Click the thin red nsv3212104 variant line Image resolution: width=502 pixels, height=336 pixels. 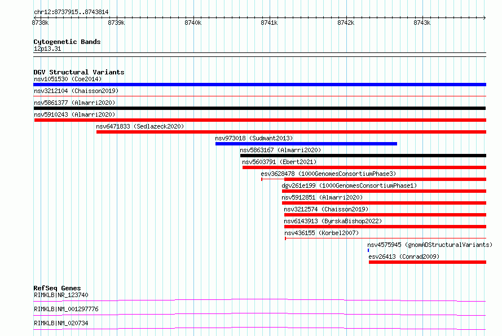point(259,96)
